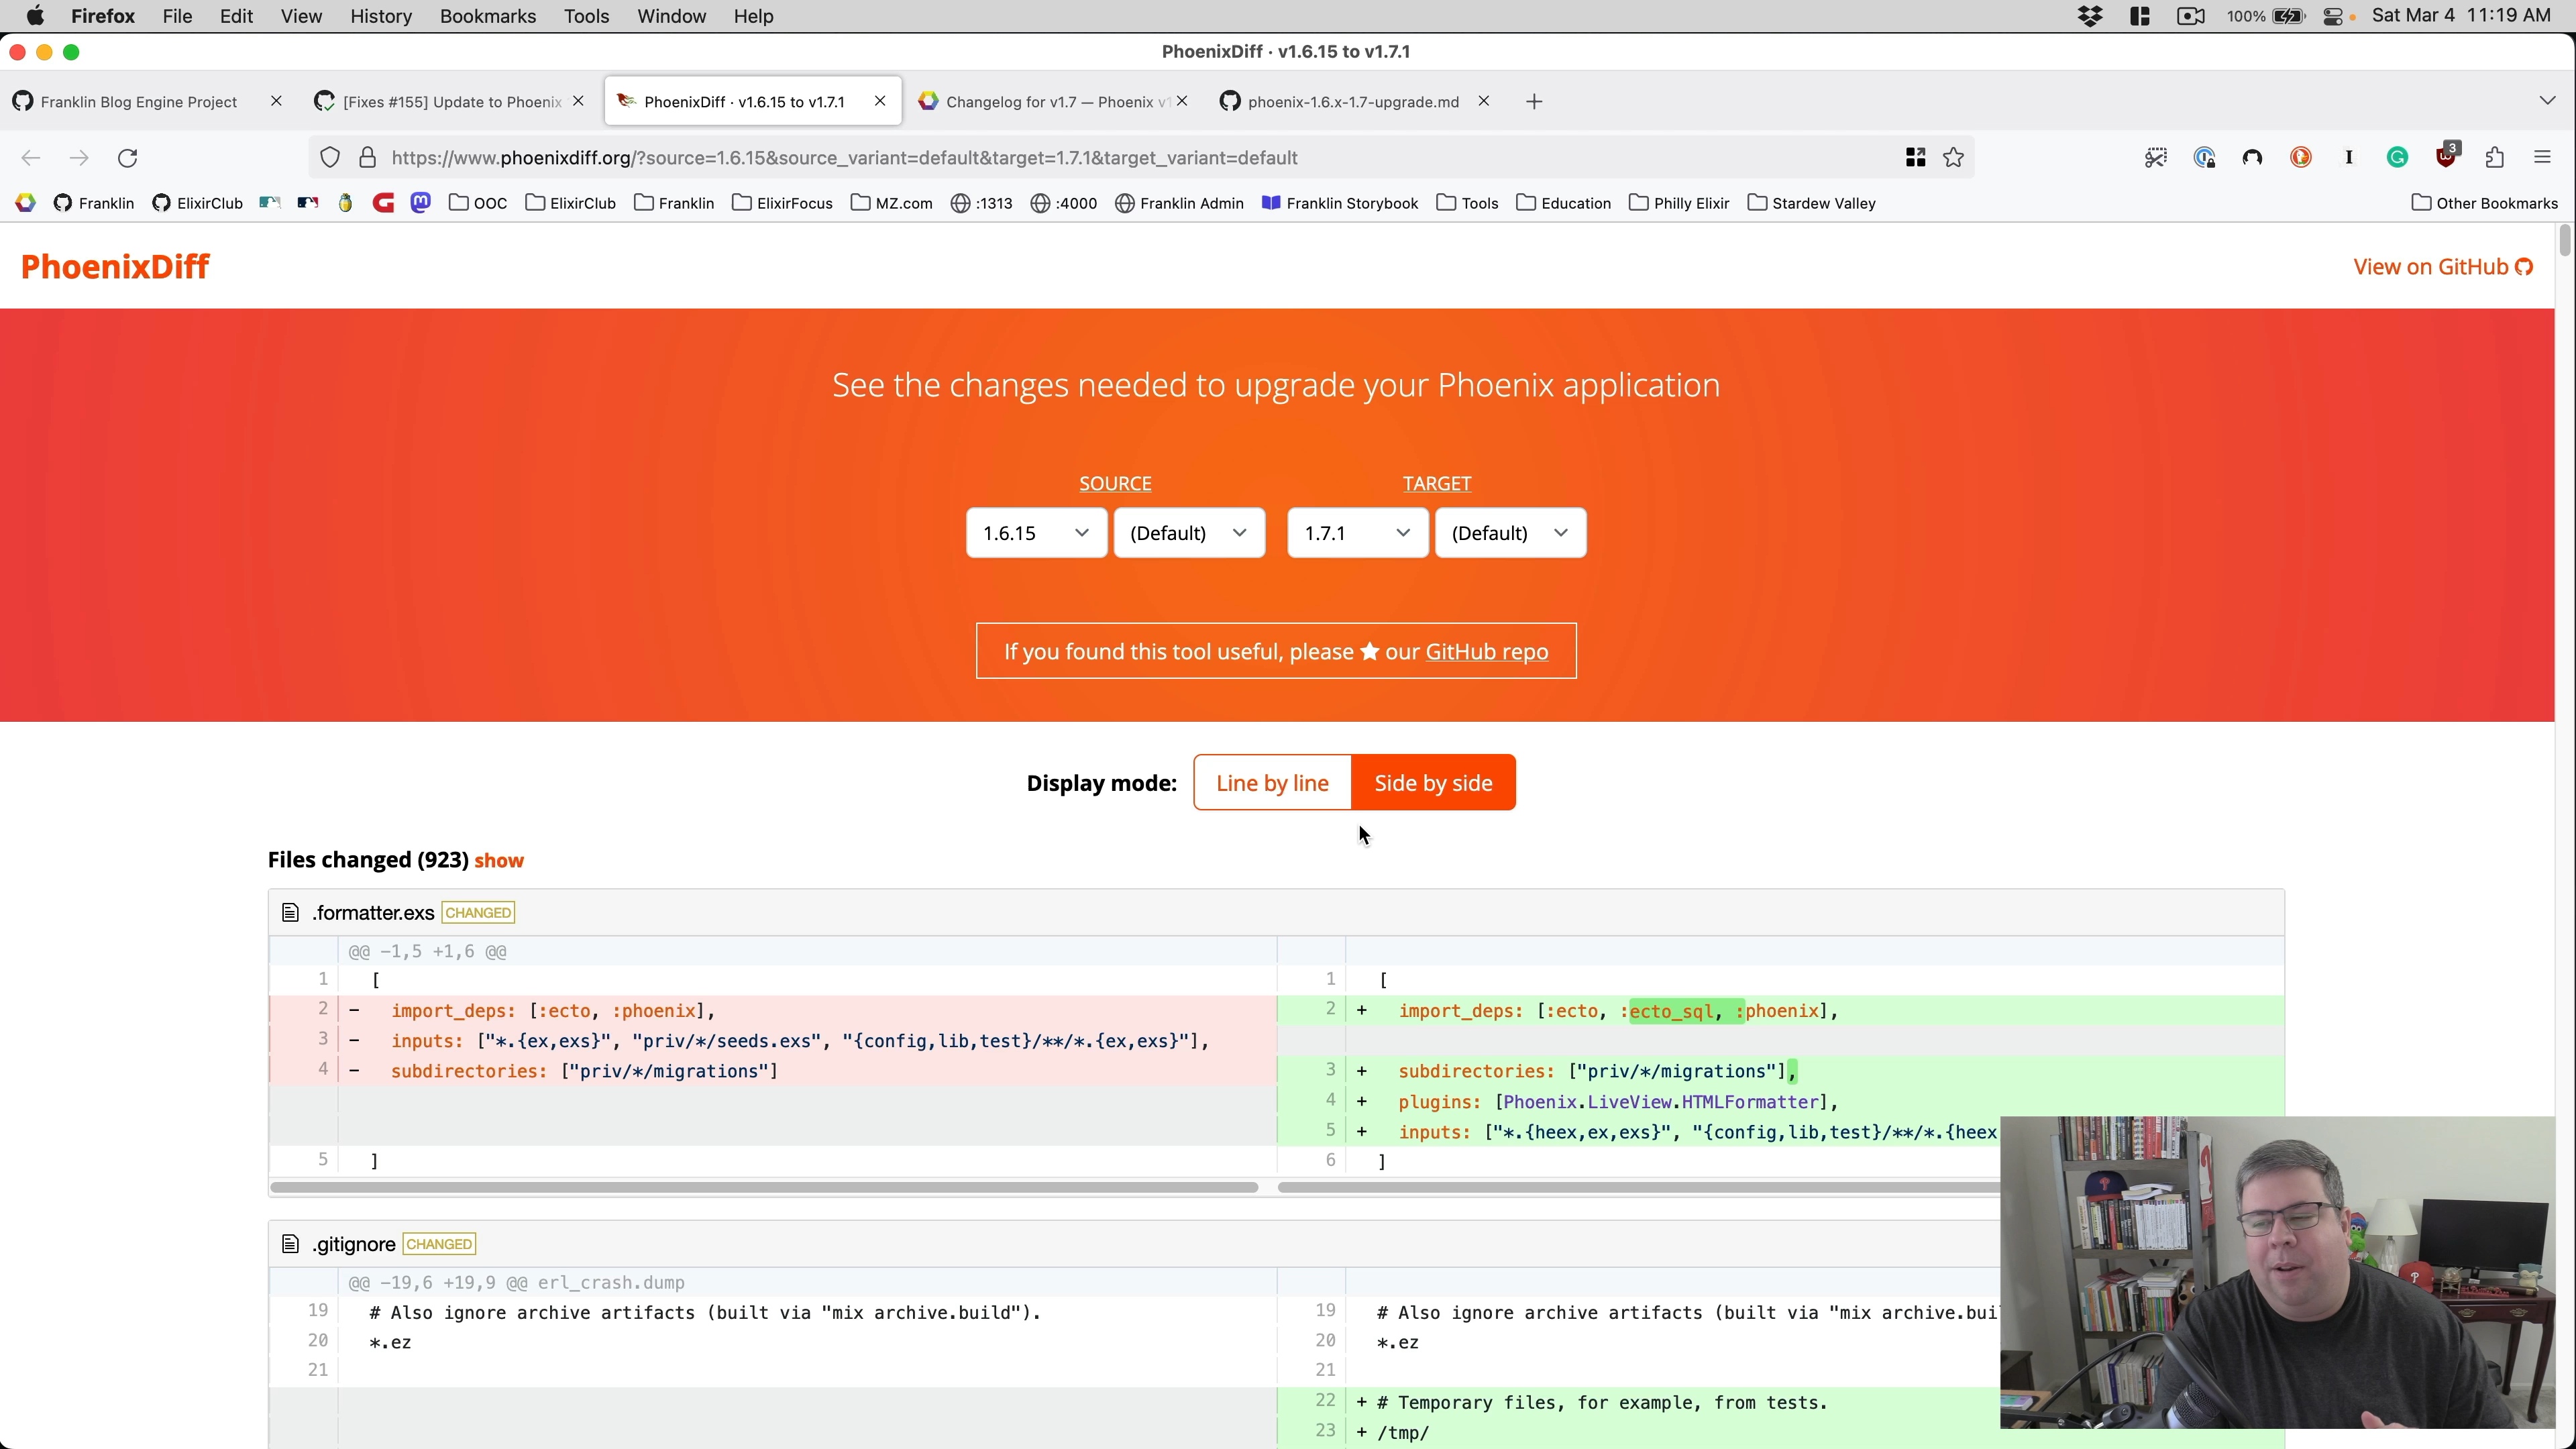This screenshot has width=2576, height=1449.
Task: Open the Window menu
Action: tap(671, 16)
